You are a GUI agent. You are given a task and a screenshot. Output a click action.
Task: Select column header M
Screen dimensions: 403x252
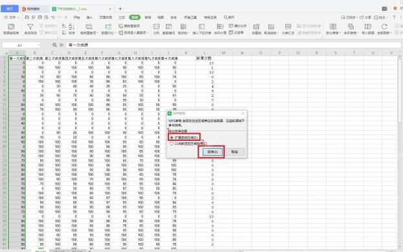tap(224, 53)
